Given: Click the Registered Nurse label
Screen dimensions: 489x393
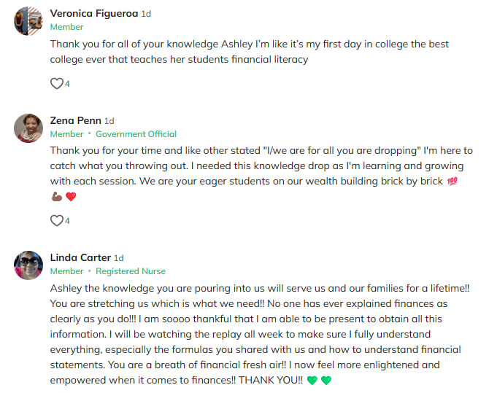Looking at the screenshot, I should 131,271.
